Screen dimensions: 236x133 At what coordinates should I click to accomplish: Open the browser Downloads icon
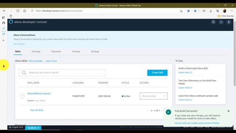click(211, 11)
